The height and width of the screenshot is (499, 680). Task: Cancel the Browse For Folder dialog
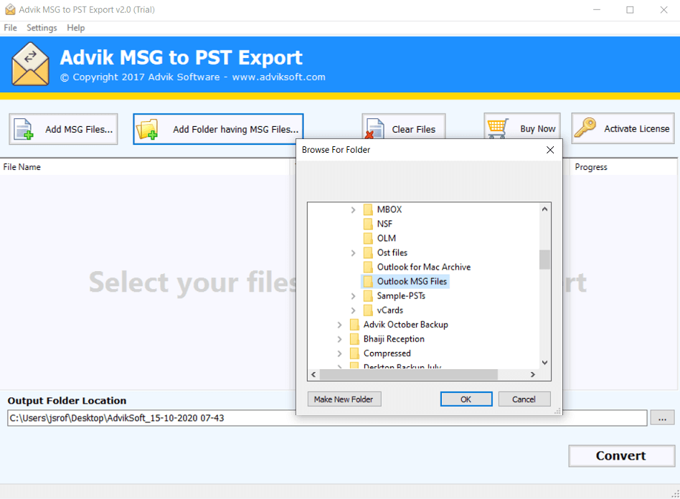[x=524, y=399]
